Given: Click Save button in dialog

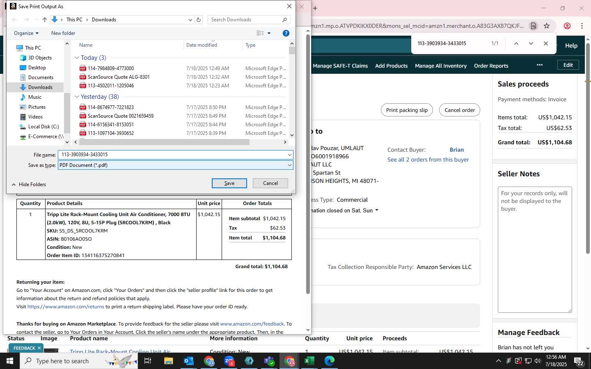Looking at the screenshot, I should [x=229, y=183].
